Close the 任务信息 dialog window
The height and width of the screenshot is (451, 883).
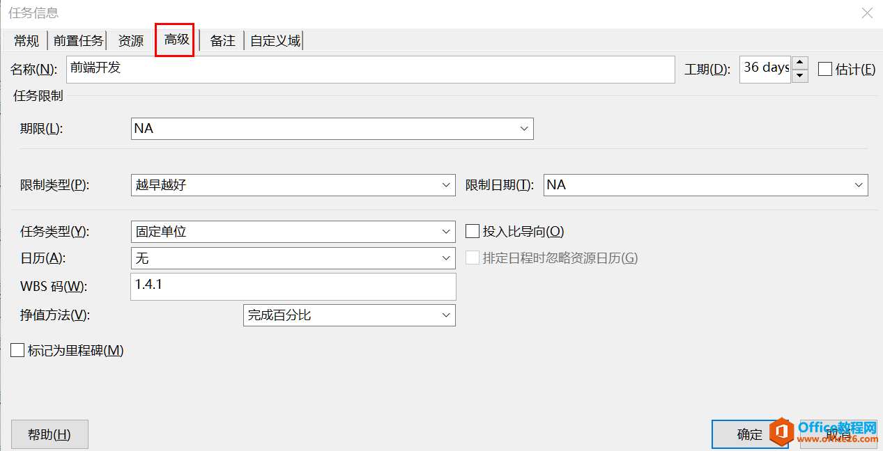click(867, 13)
